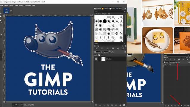190x107 pixels.
Task: Switch to Paths tab in main window
Action: click(111, 52)
